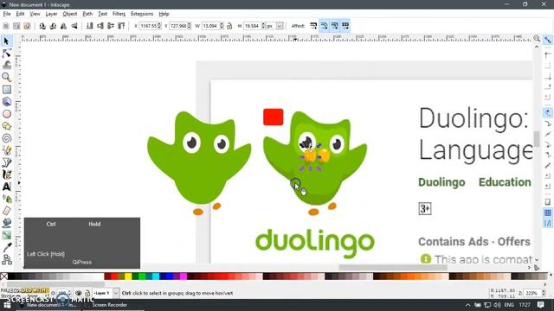This screenshot has width=554, height=311.
Task: Open the Extensions menu
Action: pos(142,14)
